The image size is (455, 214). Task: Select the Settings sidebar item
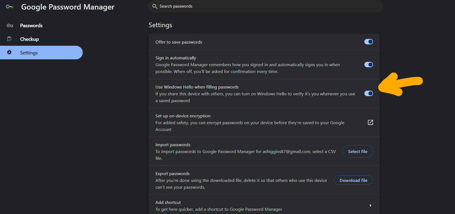click(x=41, y=53)
